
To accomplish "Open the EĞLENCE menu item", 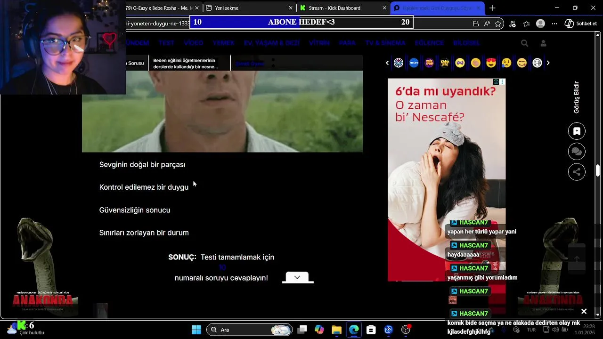I will pos(429,43).
